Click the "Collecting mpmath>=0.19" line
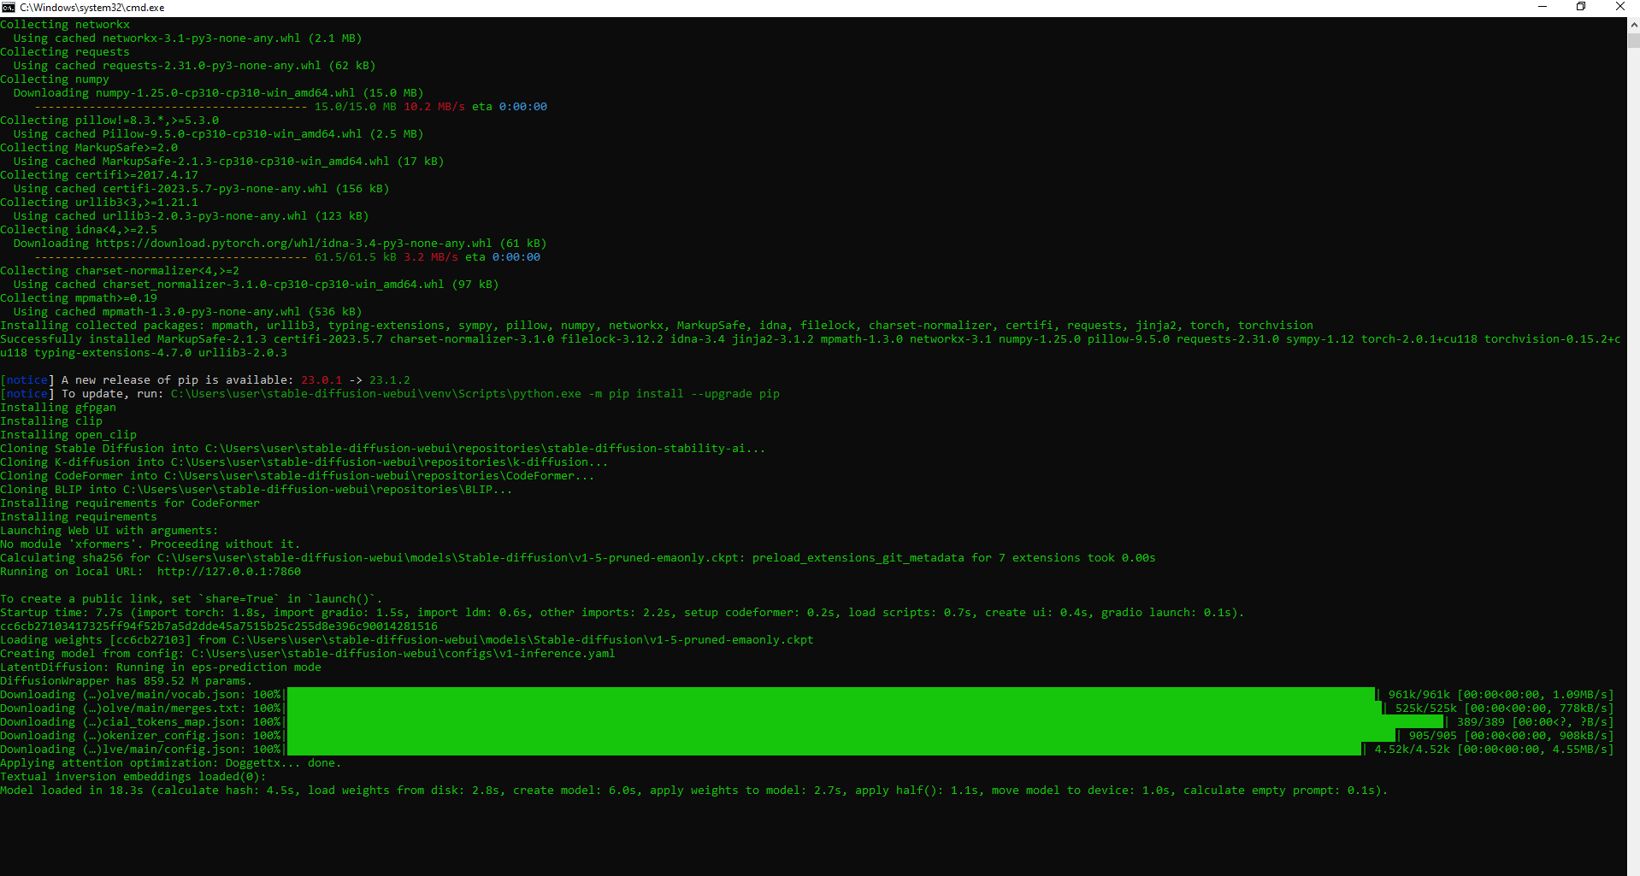1640x876 pixels. tap(79, 298)
